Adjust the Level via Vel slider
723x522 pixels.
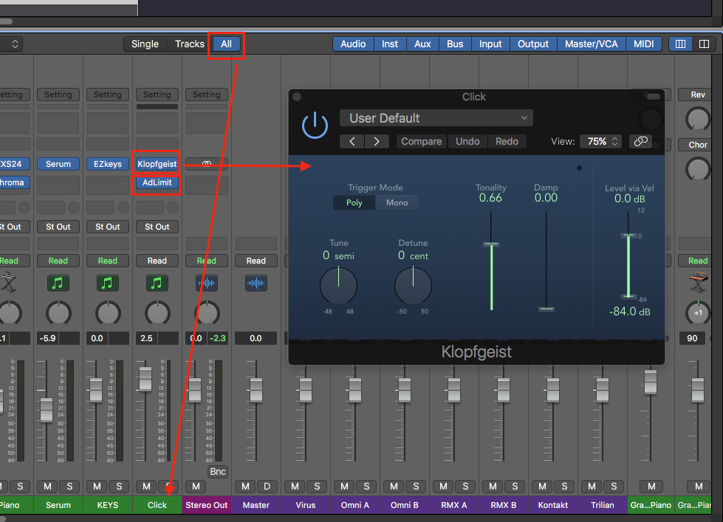tap(628, 266)
